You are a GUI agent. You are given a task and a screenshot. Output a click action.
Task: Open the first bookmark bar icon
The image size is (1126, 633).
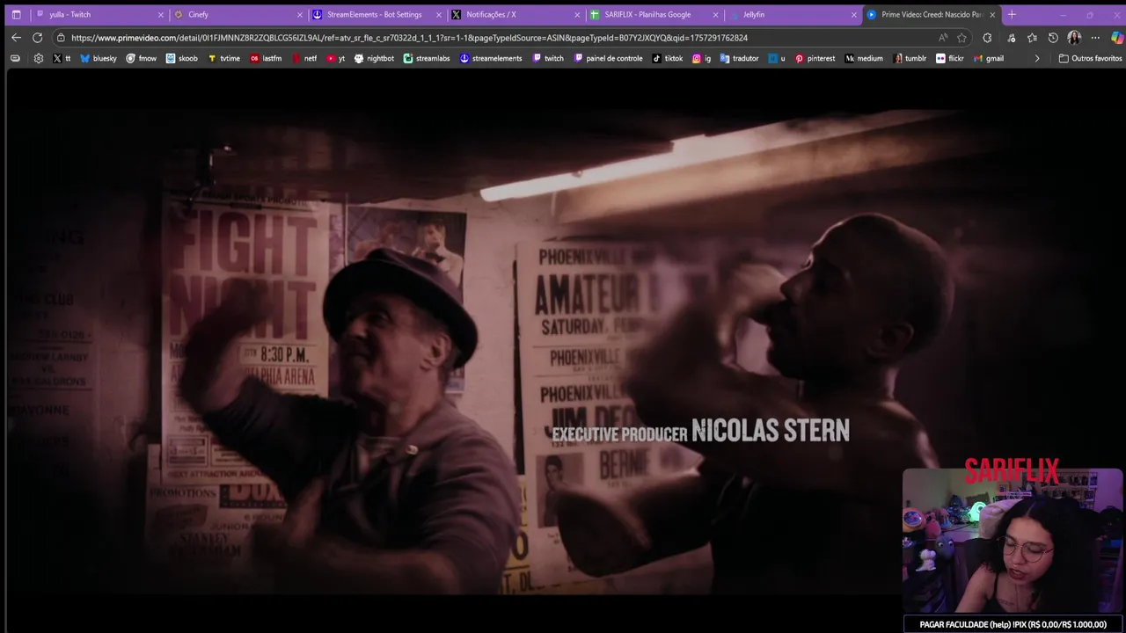click(15, 58)
